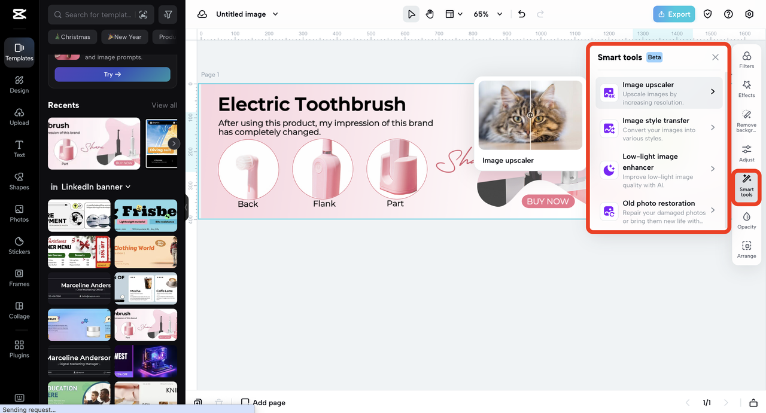Open the Christmas dinner menu template thumbnail
This screenshot has height=413, width=766.
coord(79,252)
